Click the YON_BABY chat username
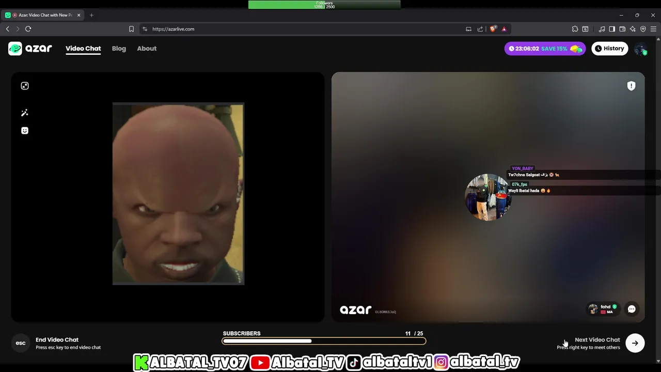The width and height of the screenshot is (661, 372). [x=522, y=168]
